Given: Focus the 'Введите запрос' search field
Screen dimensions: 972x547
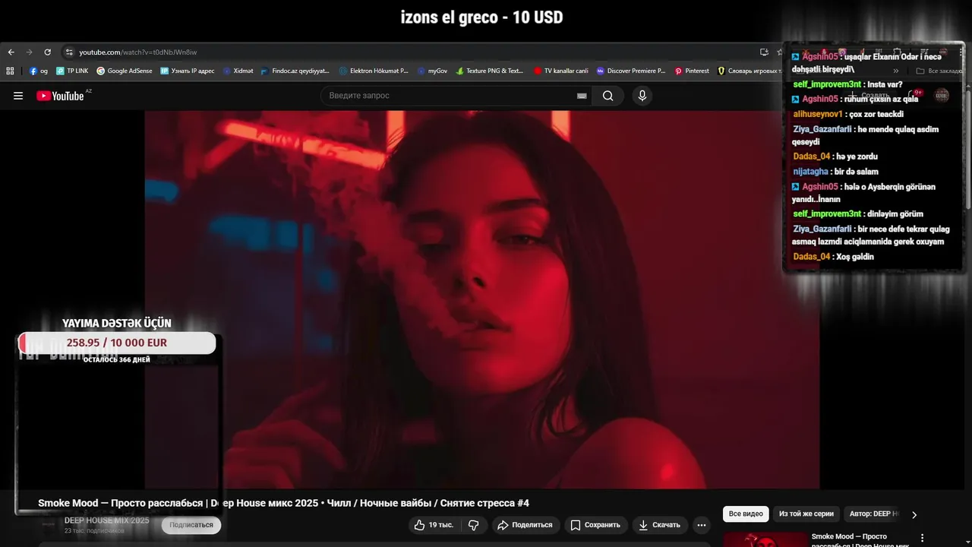Looking at the screenshot, I should (448, 96).
